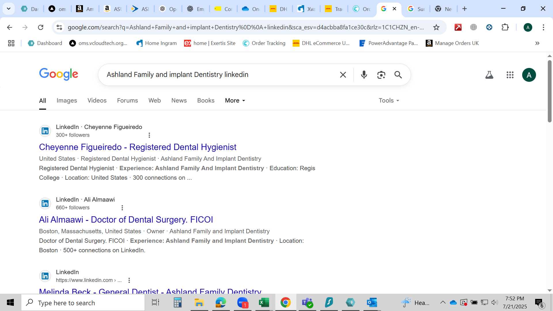Open the Google apps grid
Viewport: 553px width, 311px height.
tap(510, 75)
